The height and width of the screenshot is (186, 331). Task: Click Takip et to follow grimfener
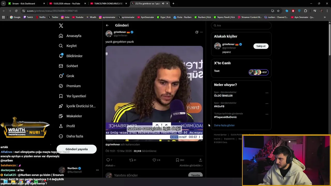tap(261, 46)
